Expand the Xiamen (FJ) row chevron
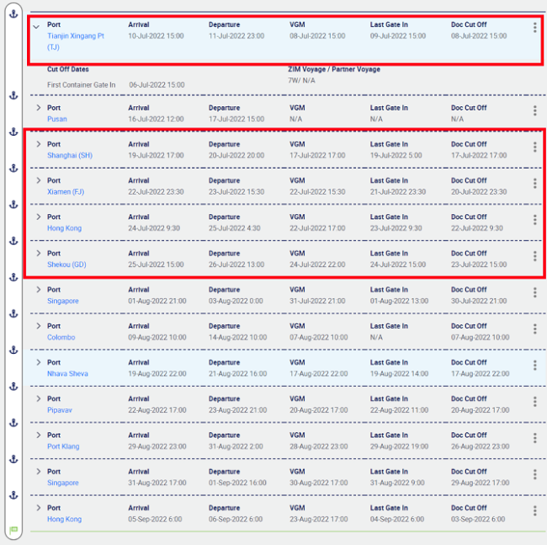 click(39, 180)
